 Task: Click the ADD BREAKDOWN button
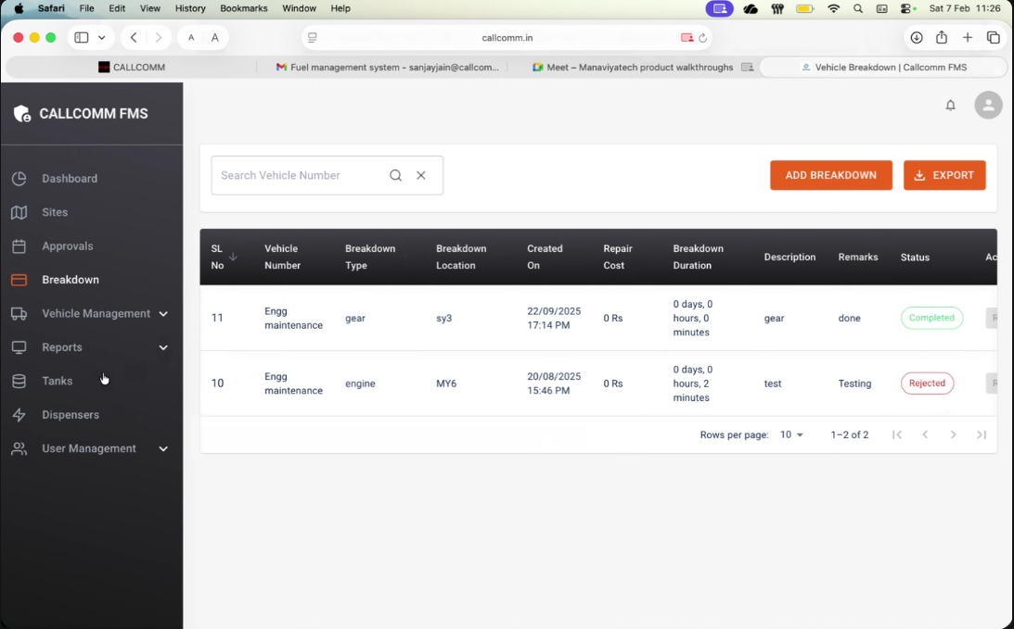pyautogui.click(x=830, y=174)
